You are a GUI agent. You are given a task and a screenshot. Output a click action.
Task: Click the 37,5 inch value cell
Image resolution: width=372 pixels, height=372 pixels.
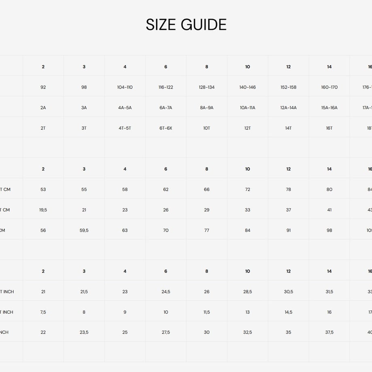click(x=329, y=332)
